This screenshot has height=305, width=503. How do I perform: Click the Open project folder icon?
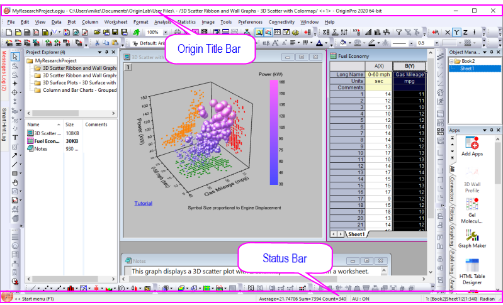(97, 32)
